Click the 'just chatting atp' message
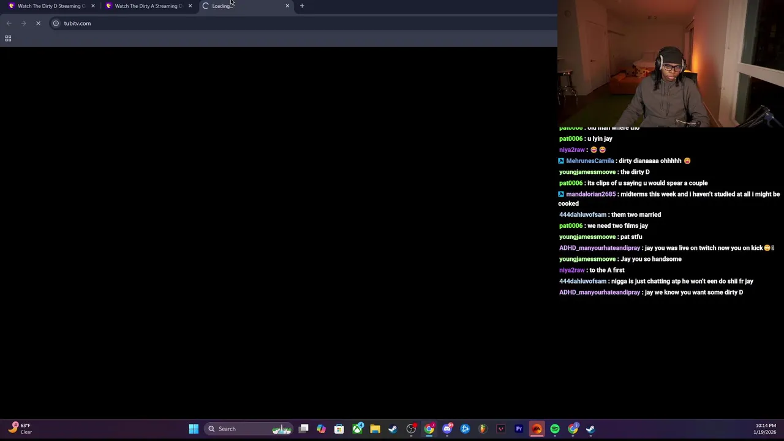Screen dimensions: 784x441 point(682,281)
